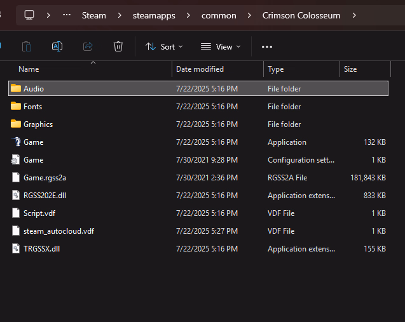Expand chevron after steamapps breadcrumb

pos(188,15)
